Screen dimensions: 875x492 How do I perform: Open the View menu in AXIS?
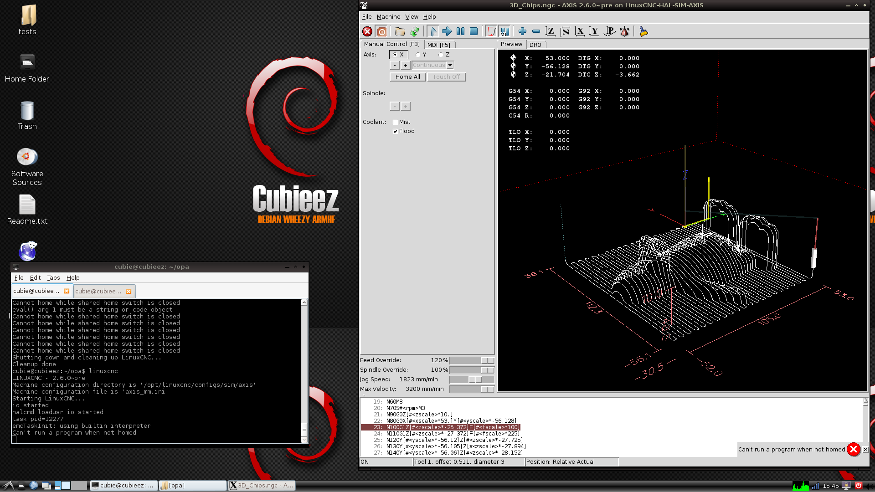412,17
